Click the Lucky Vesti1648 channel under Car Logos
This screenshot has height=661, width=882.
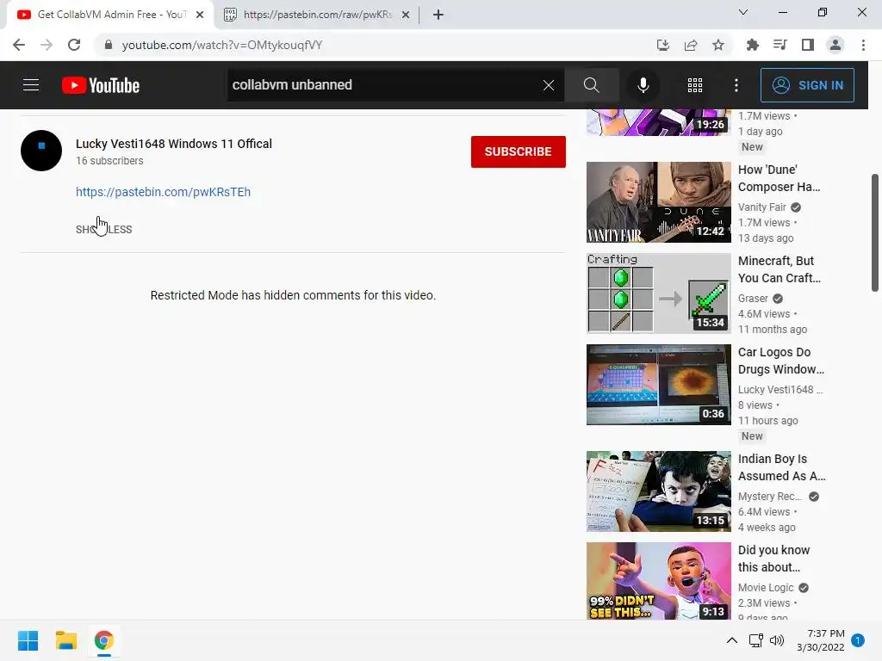coord(780,389)
